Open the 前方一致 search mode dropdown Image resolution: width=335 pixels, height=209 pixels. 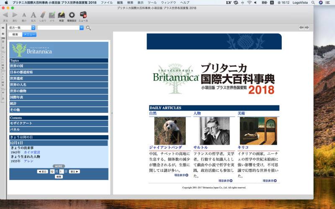21,28
